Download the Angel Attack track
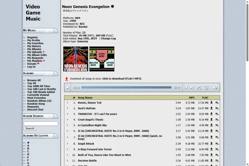 tap(211, 144)
